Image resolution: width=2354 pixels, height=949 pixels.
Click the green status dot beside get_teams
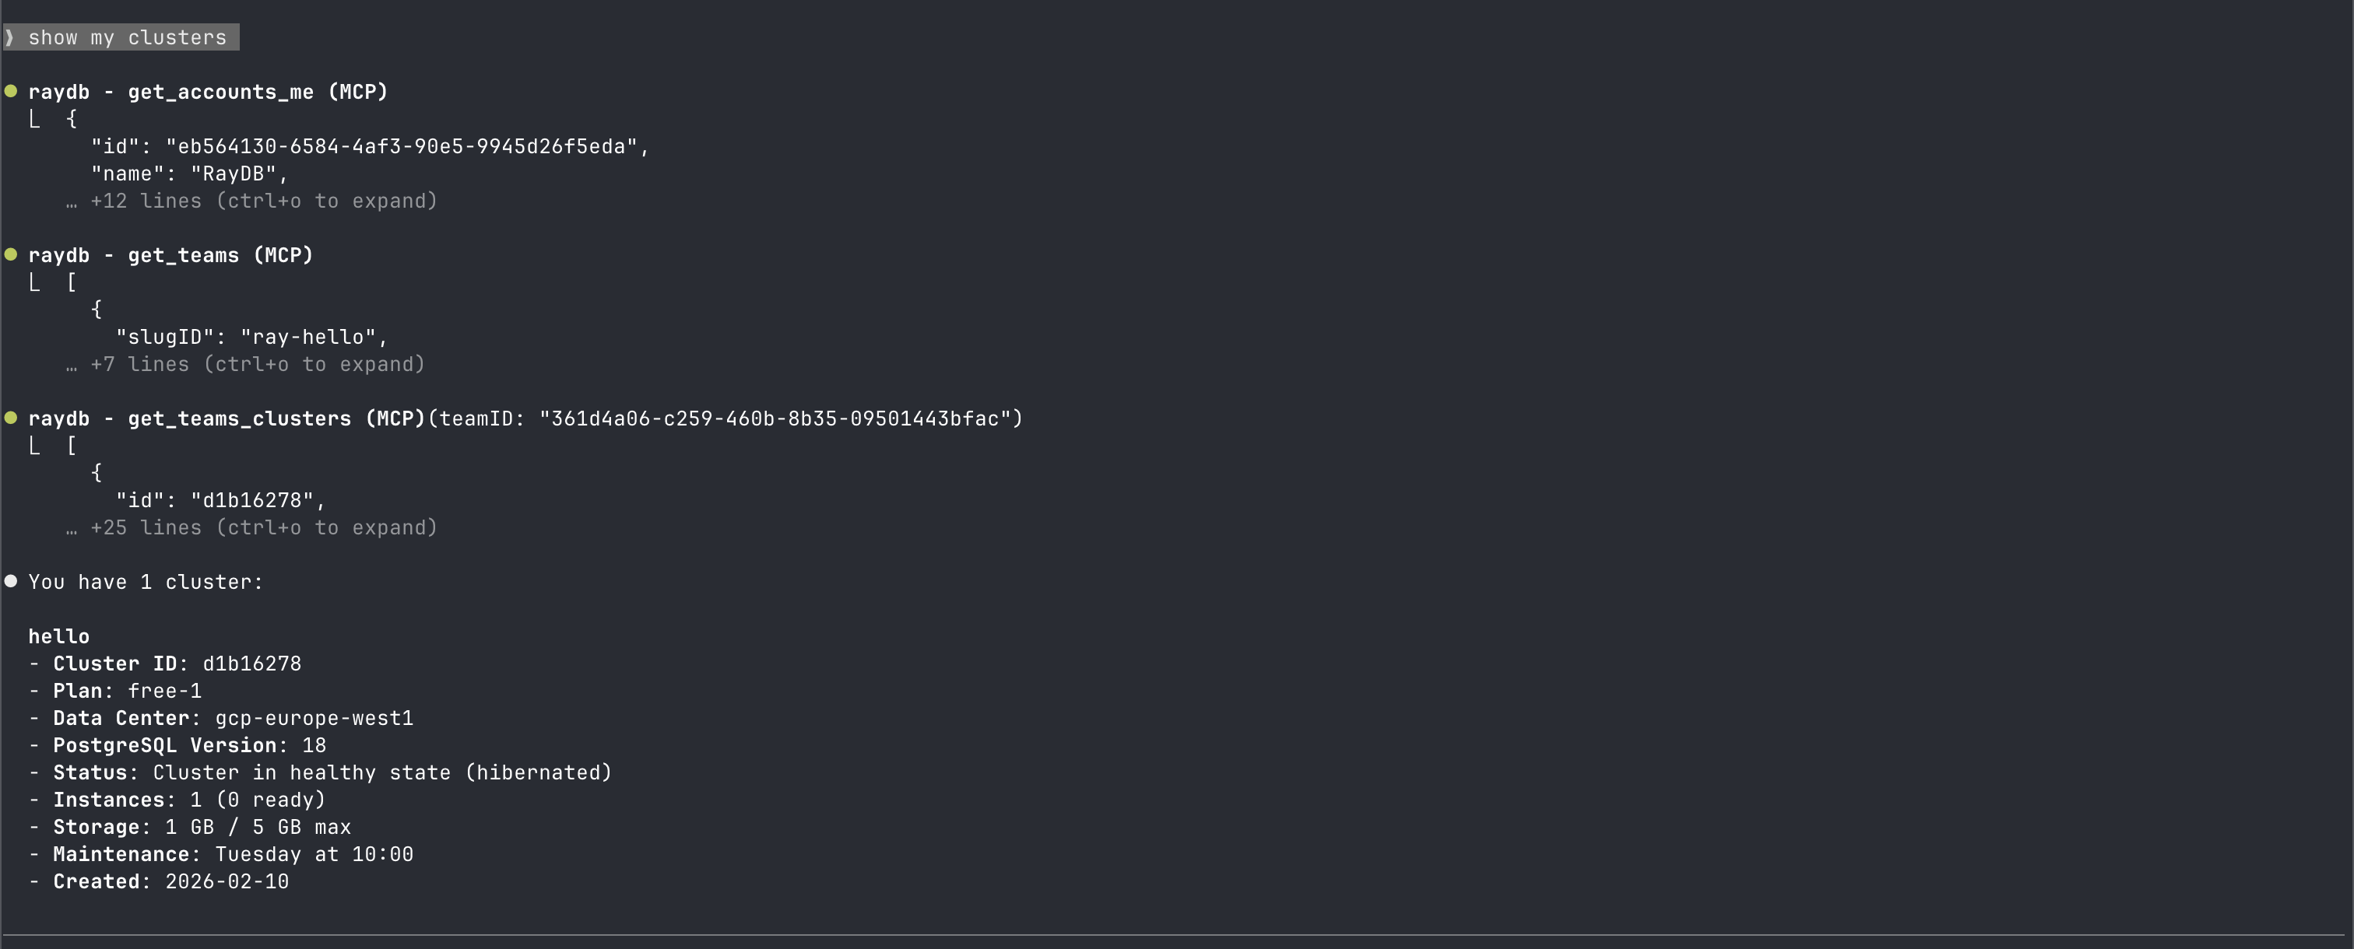pos(11,254)
